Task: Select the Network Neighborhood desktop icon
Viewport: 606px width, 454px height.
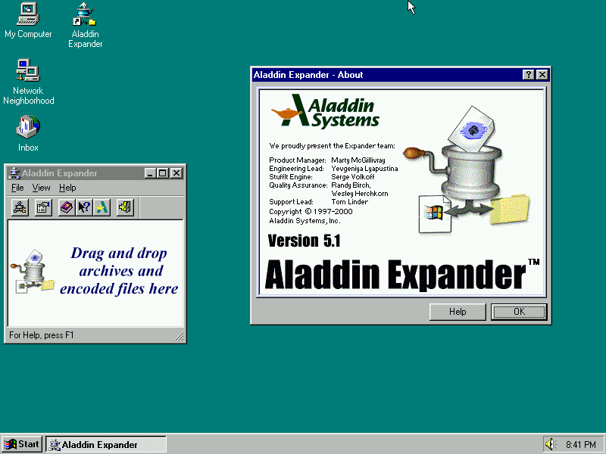Action: click(28, 82)
